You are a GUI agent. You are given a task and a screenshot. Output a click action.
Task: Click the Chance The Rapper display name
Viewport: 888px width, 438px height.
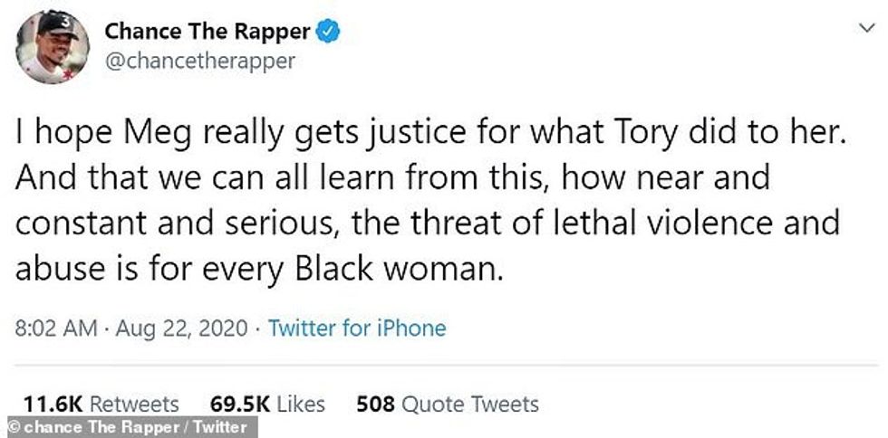click(208, 33)
